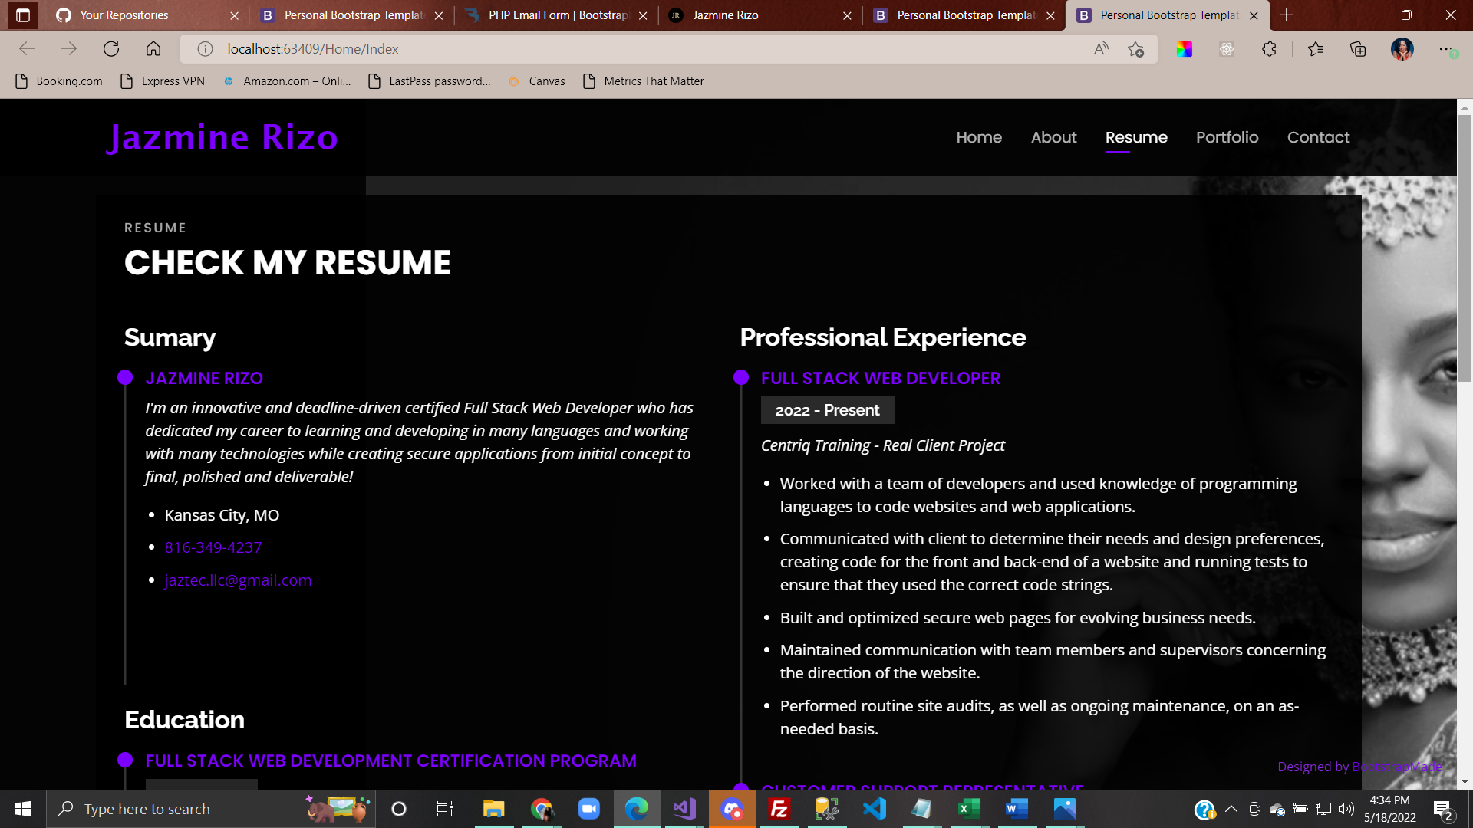Open Settings and more ellipsis menu

point(1445,49)
